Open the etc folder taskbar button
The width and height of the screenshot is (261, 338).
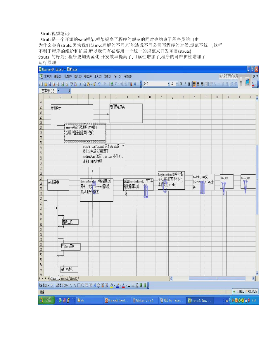point(89,300)
